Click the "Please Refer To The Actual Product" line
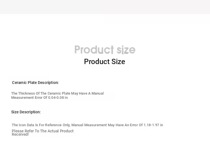 43,131
